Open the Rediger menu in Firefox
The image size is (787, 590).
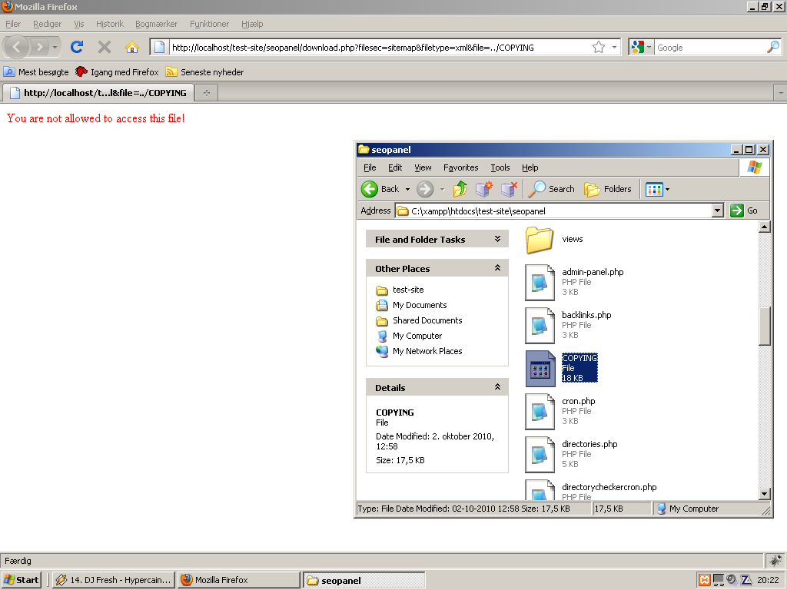point(47,24)
